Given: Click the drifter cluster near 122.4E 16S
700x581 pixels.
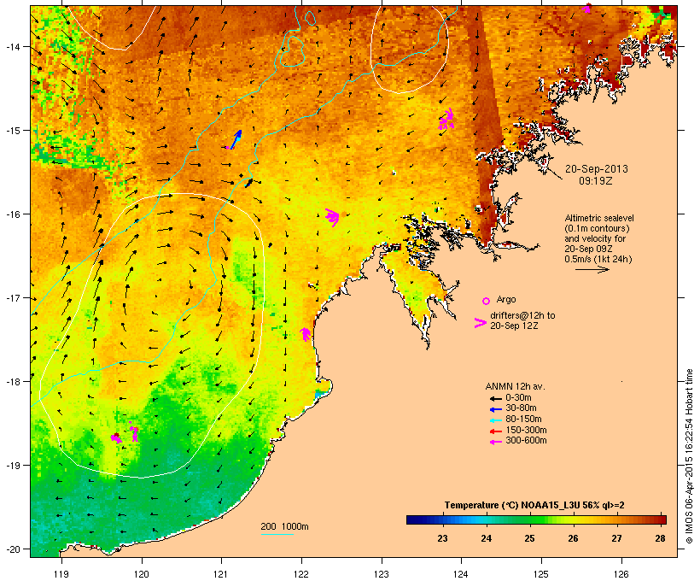Looking at the screenshot, I should [x=333, y=217].
